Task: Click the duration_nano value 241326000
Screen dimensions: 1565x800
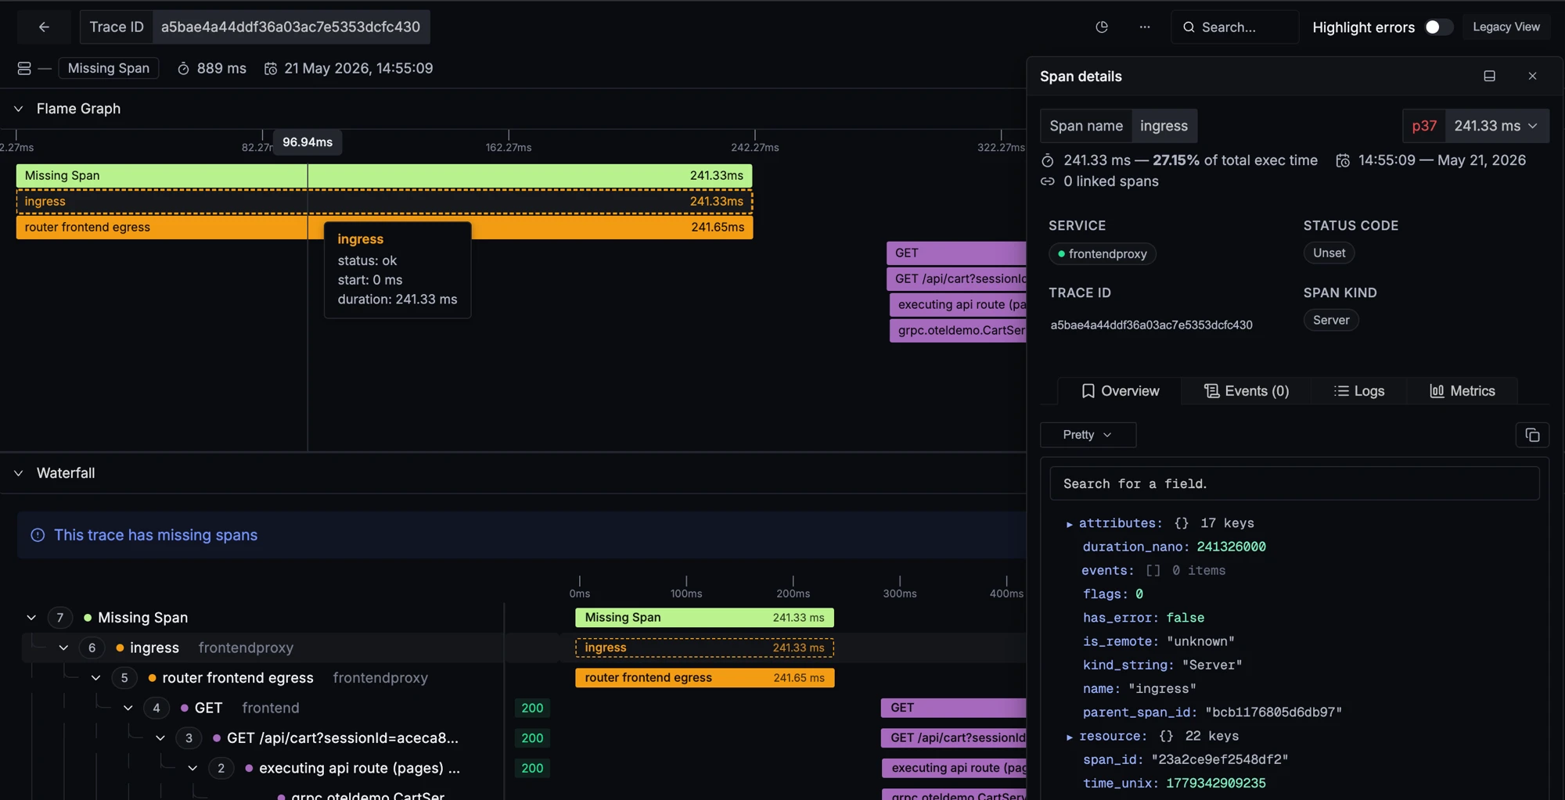Action: tap(1231, 547)
